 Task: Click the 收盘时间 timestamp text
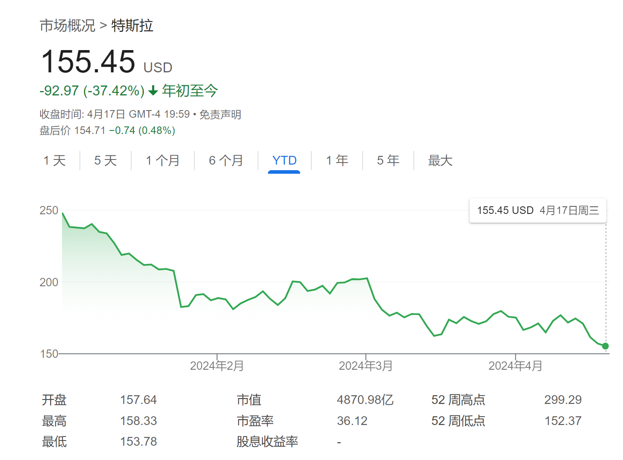tap(115, 115)
